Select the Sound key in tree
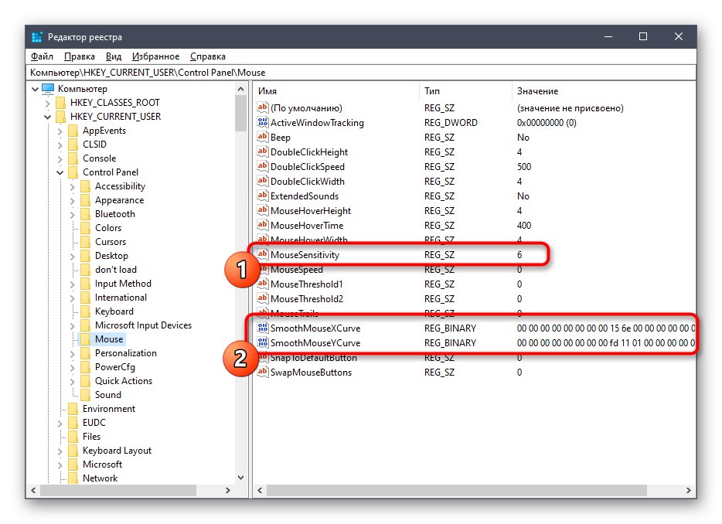Screen dimensions: 722x524 [x=108, y=395]
